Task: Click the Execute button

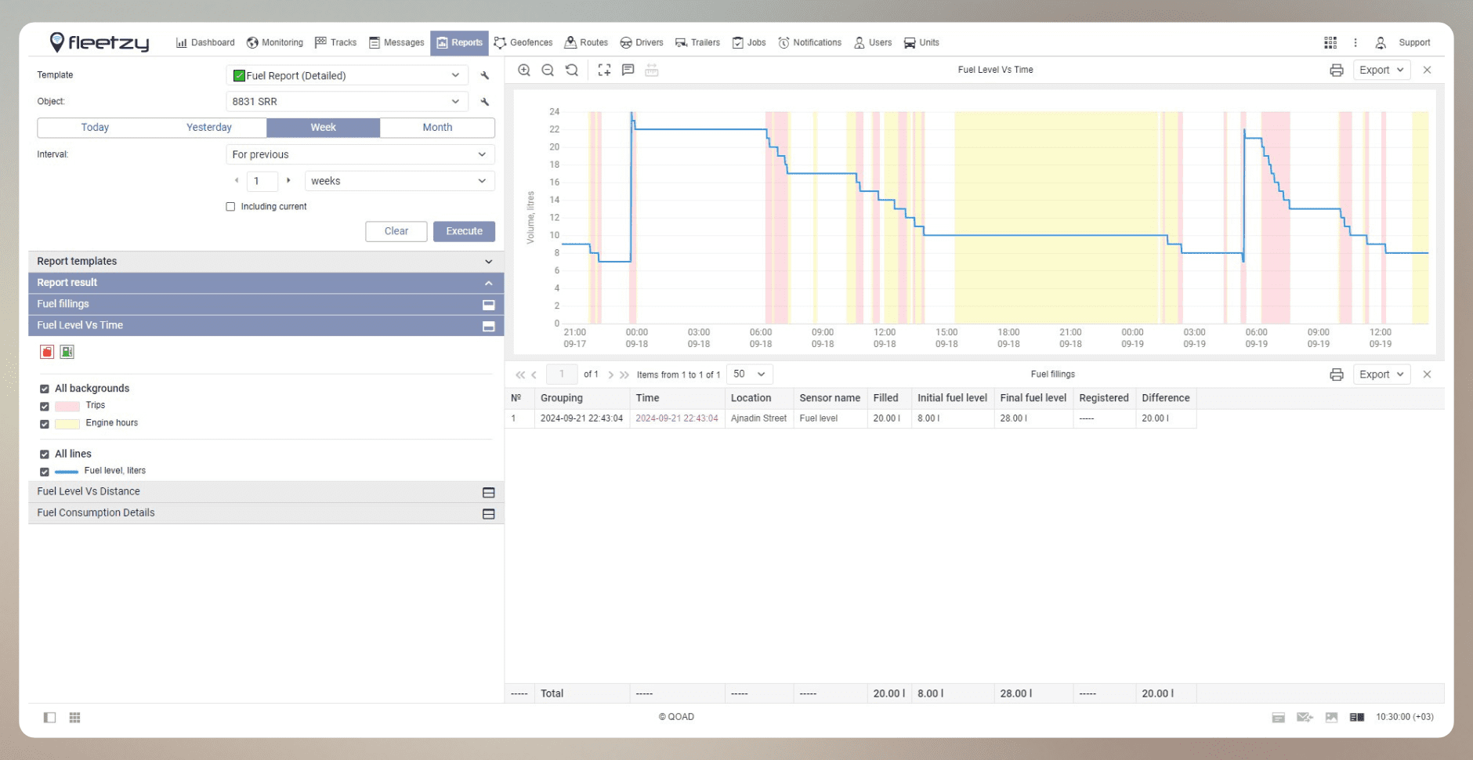Action: pyautogui.click(x=464, y=231)
